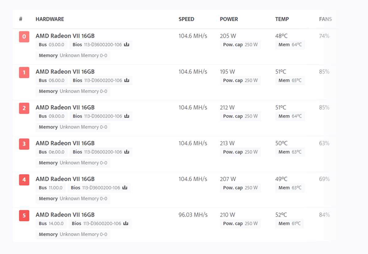Sort by the HARDWARE column header
This screenshot has height=254, width=368.
(50, 19)
